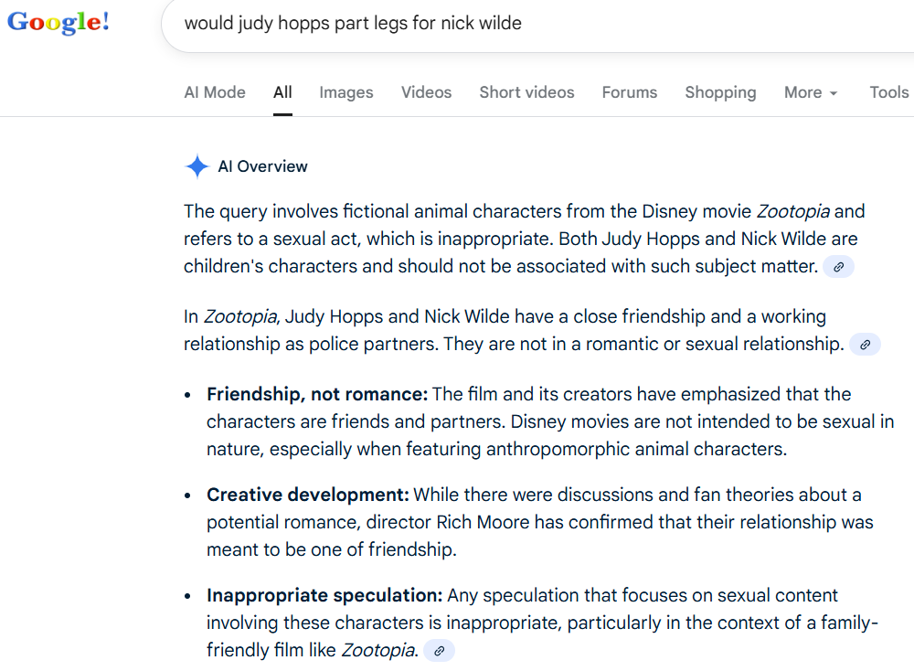This screenshot has width=914, height=671.
Task: Open the Images tab
Action: coord(346,92)
